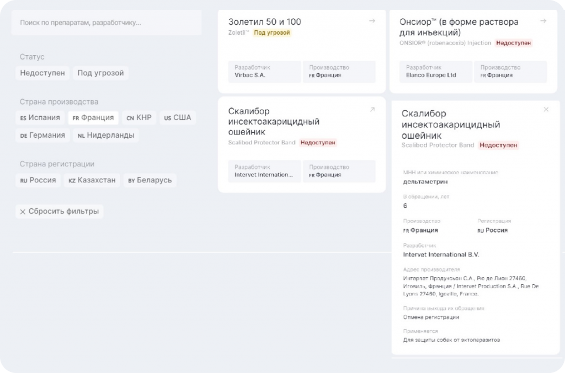
Task: Filter registration country by Казахстан
Action: pos(92,180)
